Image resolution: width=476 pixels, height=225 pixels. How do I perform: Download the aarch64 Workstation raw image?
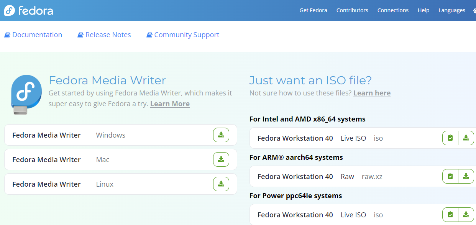point(466,176)
